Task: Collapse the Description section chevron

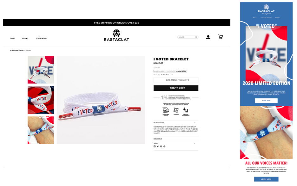Action: click(x=195, y=122)
